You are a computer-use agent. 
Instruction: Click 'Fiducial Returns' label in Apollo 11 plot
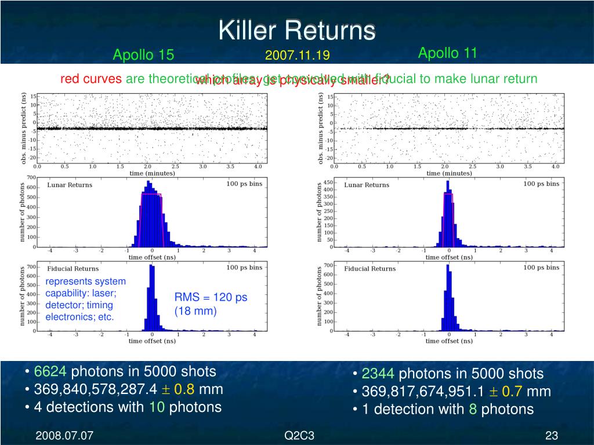pyautogui.click(x=370, y=269)
